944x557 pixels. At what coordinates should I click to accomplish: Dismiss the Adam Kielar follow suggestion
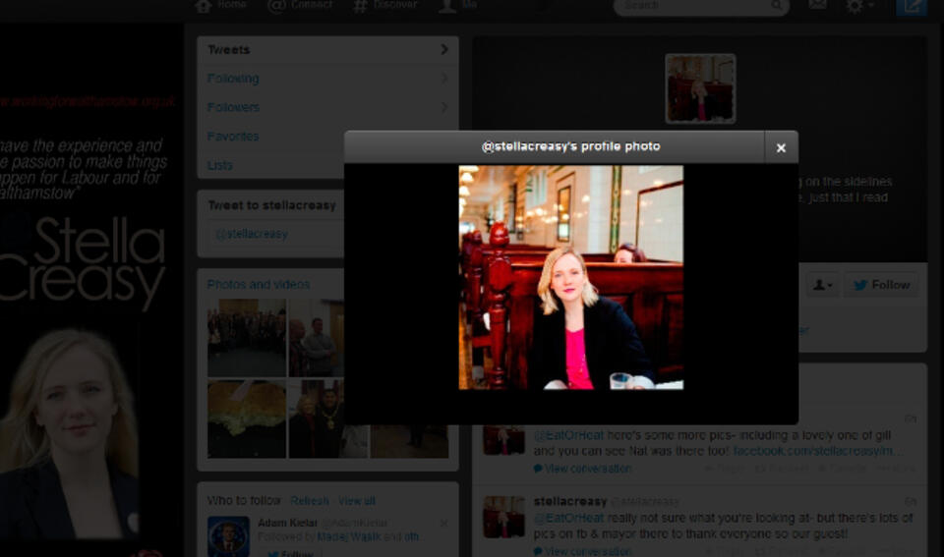tap(443, 524)
